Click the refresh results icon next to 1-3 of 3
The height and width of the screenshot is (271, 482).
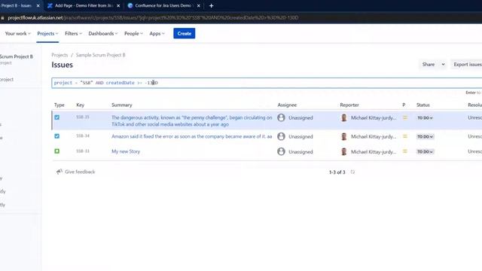click(x=352, y=172)
